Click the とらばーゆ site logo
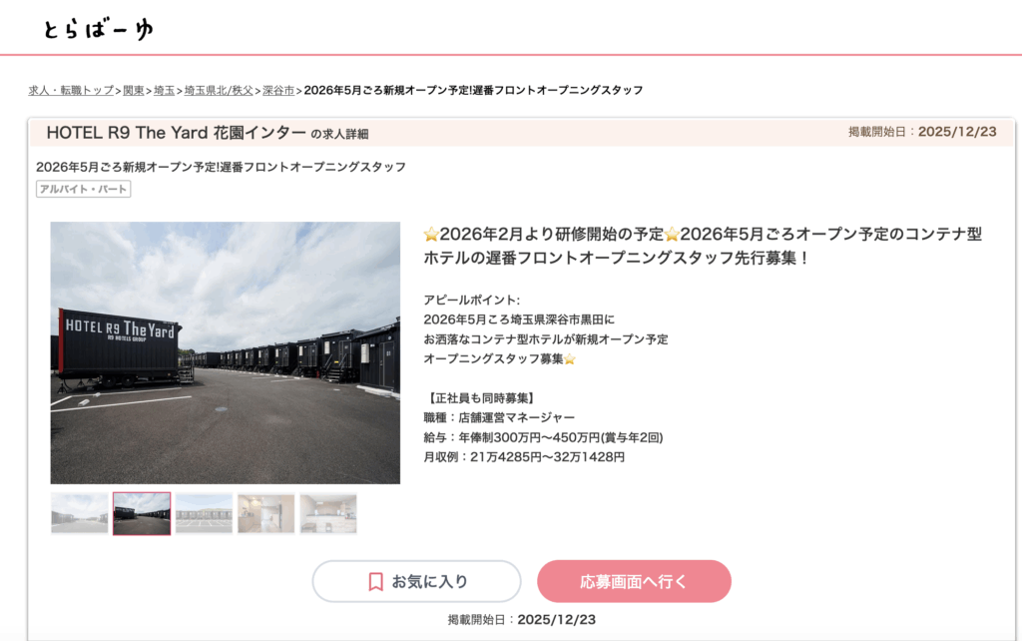Screen dimensions: 1022x641 coord(98,29)
